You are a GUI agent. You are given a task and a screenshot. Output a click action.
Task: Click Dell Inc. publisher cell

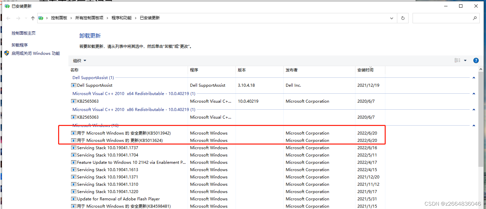click(293, 85)
